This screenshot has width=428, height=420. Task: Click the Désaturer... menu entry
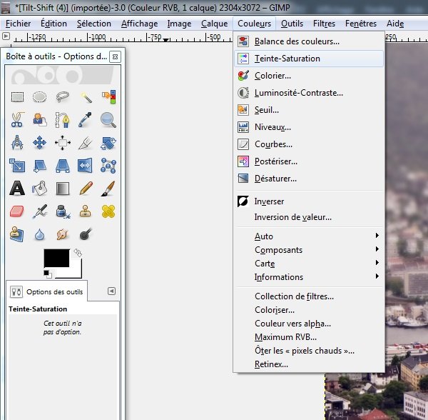(x=275, y=179)
